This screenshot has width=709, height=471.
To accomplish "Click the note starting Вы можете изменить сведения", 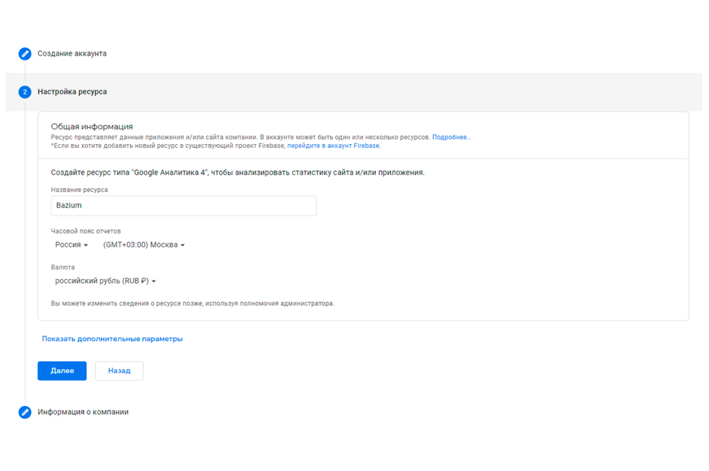I will click(x=193, y=303).
